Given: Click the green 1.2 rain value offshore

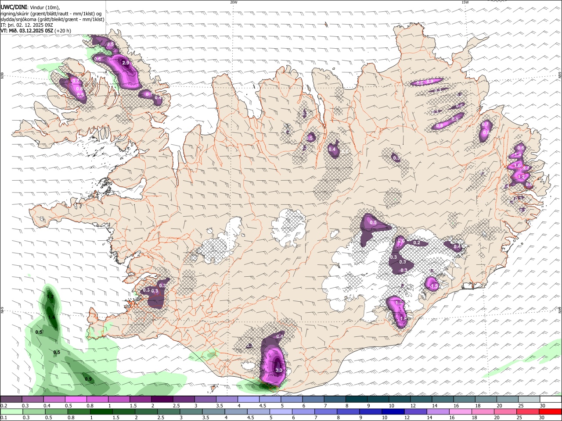Looking at the screenshot, I should [x=50, y=297].
